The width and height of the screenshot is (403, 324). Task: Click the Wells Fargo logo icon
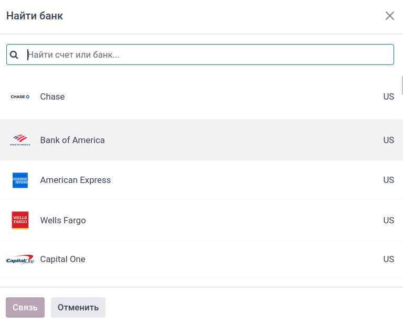click(x=20, y=221)
